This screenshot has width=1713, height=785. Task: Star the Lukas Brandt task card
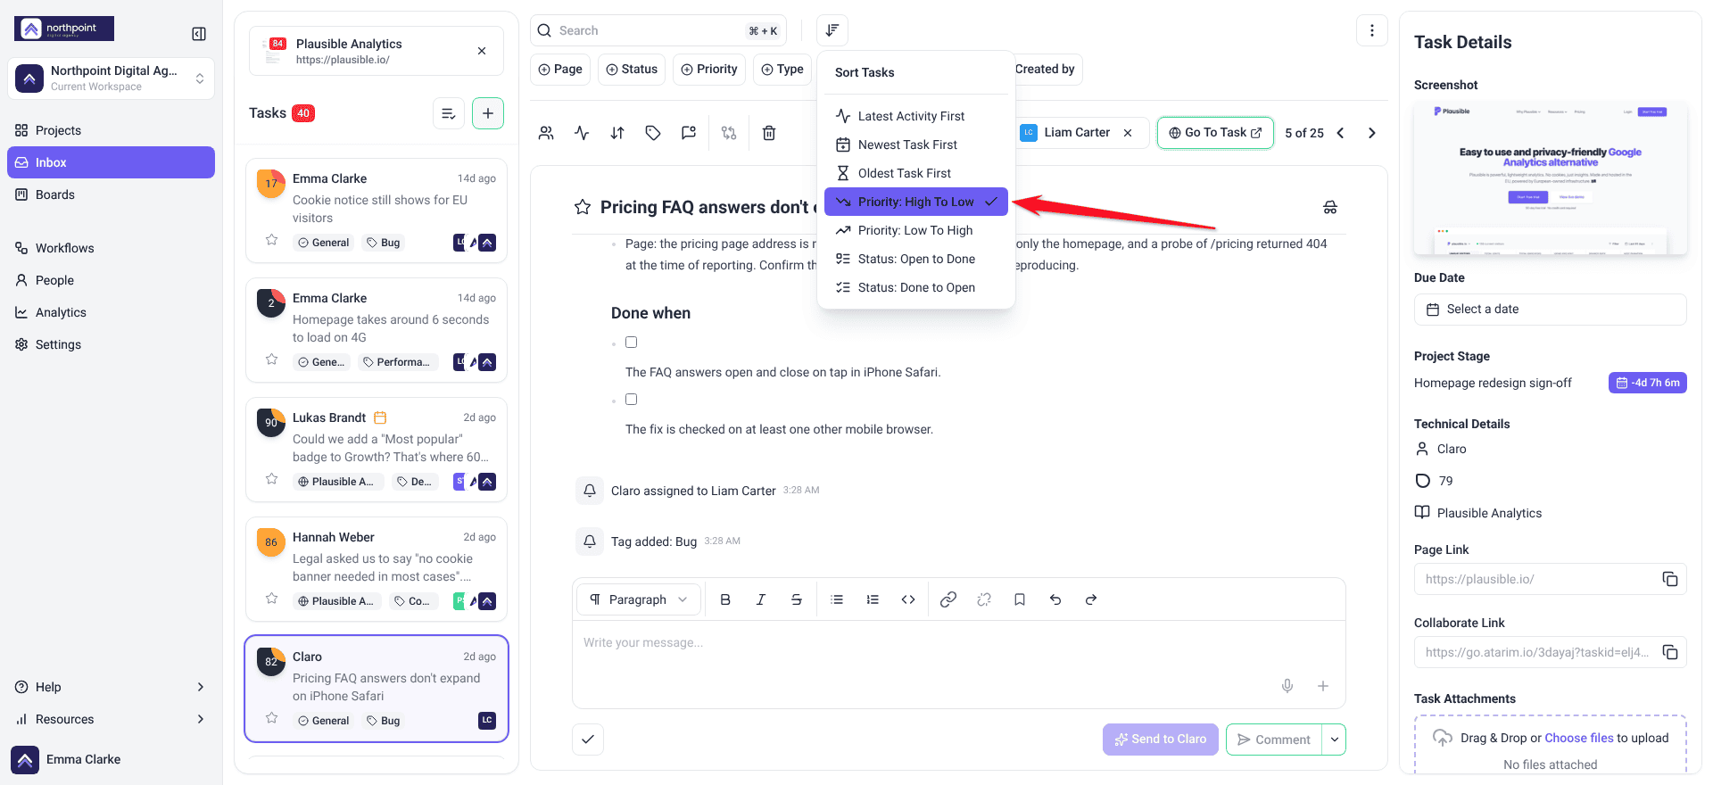pos(272,479)
